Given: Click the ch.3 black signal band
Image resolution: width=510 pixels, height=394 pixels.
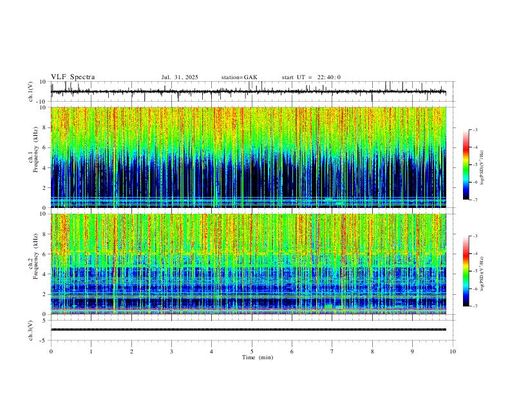Looking at the screenshot, I should (248, 330).
